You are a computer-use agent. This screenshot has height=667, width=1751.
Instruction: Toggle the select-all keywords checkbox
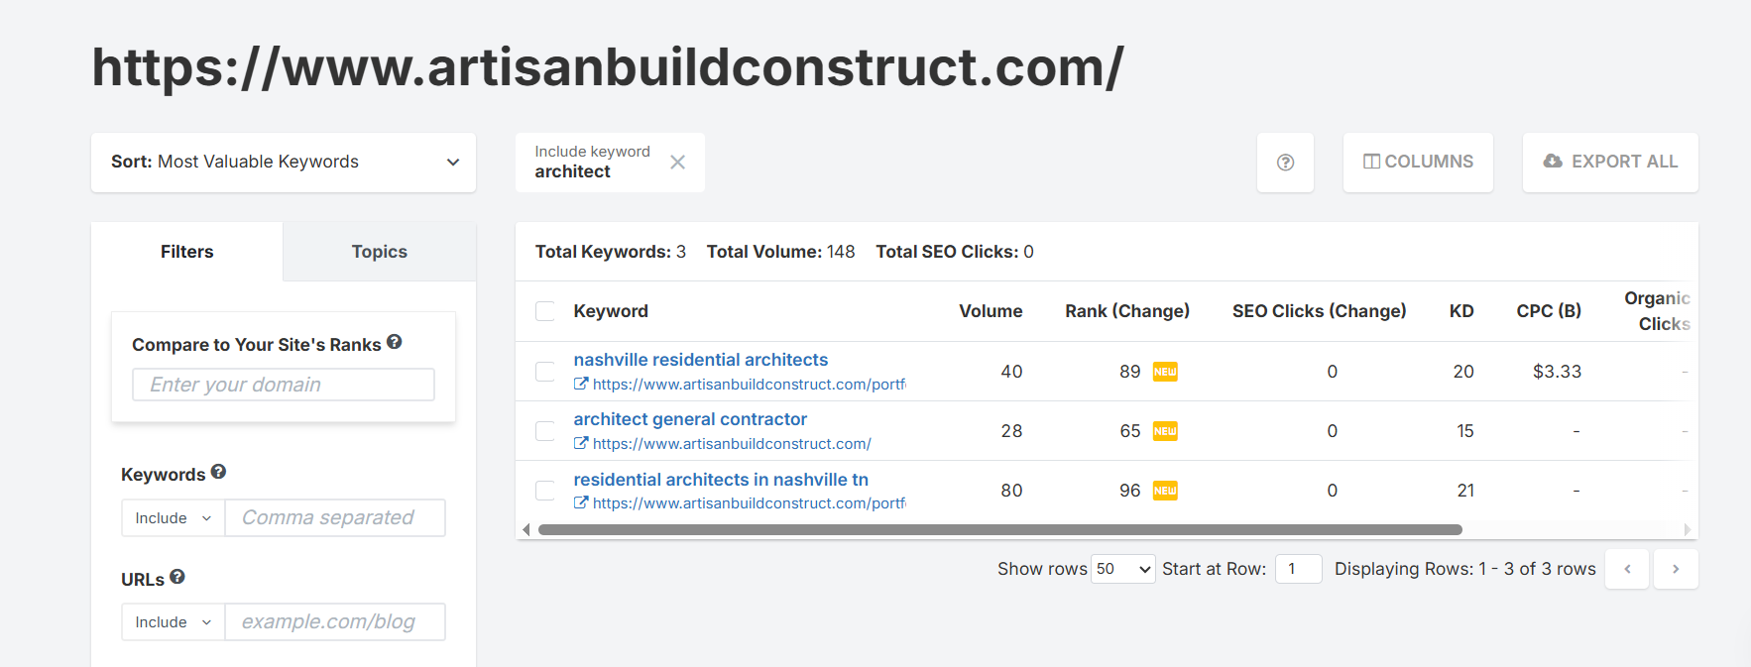pyautogui.click(x=545, y=311)
